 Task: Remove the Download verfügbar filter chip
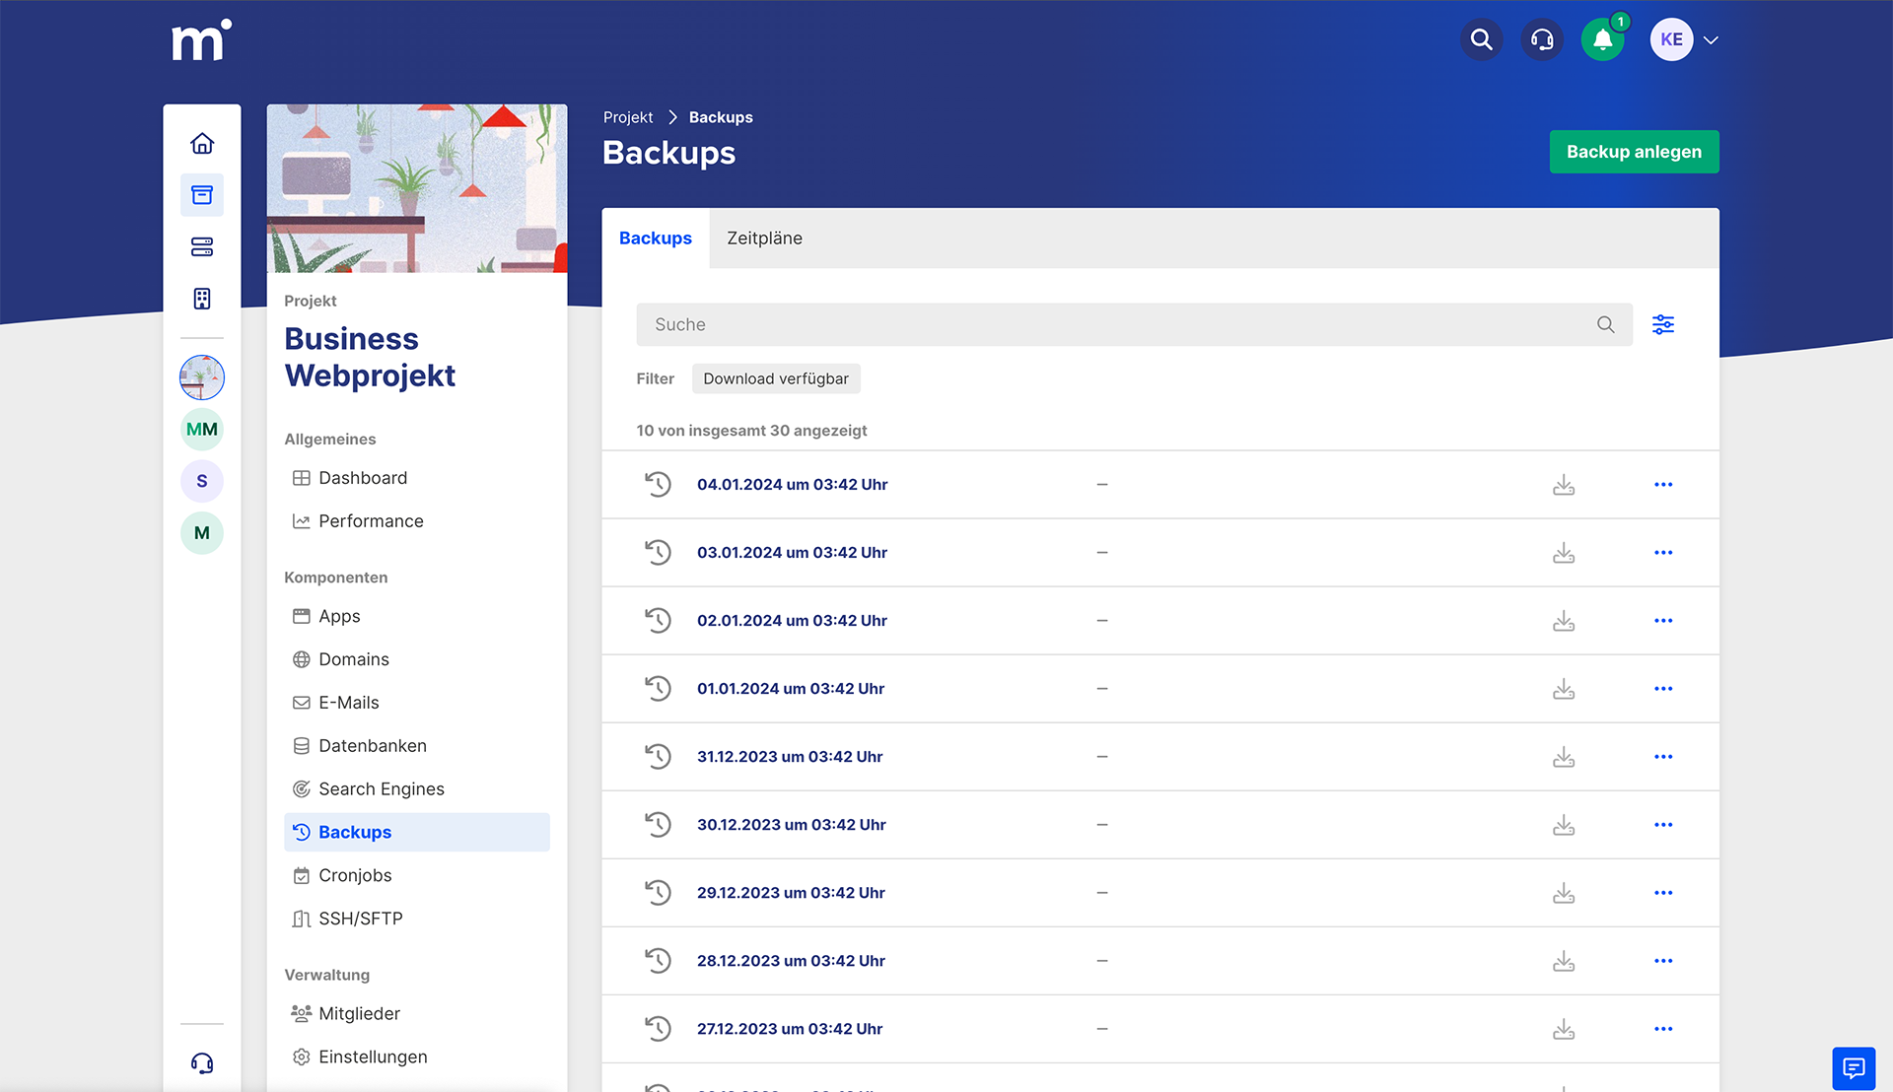(776, 378)
